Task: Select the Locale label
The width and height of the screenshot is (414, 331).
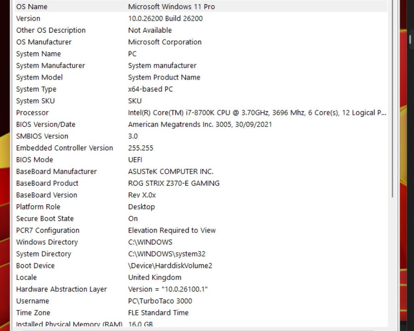Action: 26,277
